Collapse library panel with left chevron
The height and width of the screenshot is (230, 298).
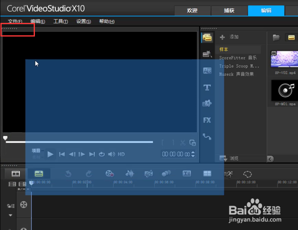270,159
